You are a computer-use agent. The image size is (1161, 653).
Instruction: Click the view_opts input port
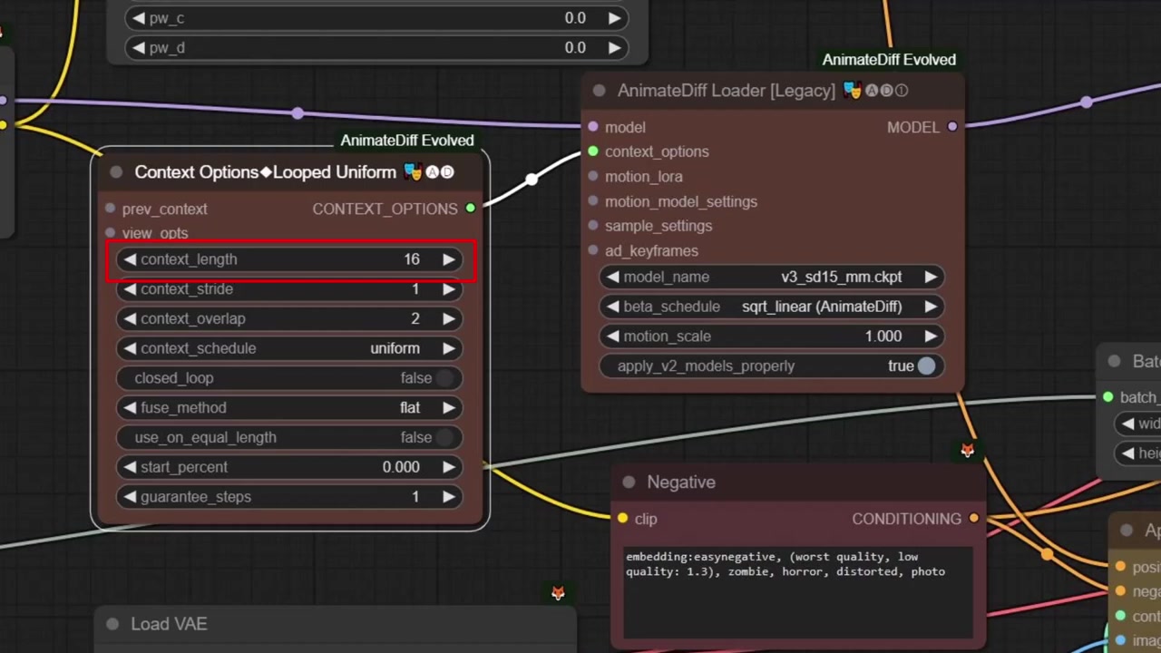(x=110, y=233)
